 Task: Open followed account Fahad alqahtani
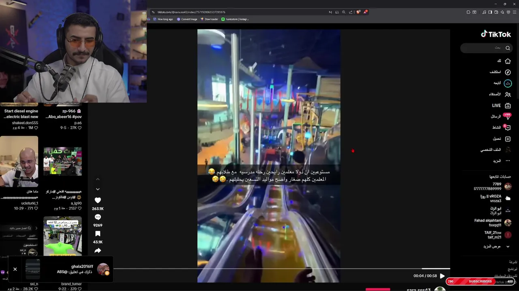click(493, 223)
